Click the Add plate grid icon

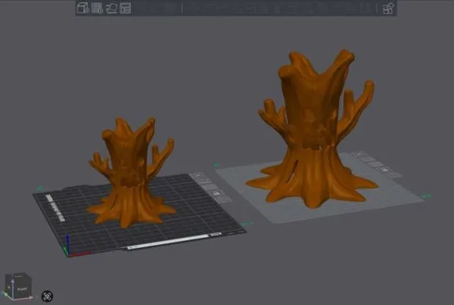(x=97, y=8)
